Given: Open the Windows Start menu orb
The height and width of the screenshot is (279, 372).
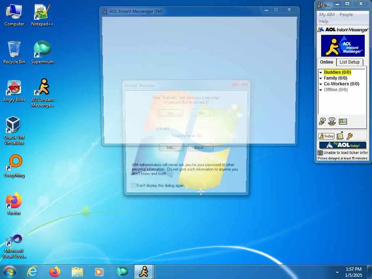Looking at the screenshot, I should [10, 272].
